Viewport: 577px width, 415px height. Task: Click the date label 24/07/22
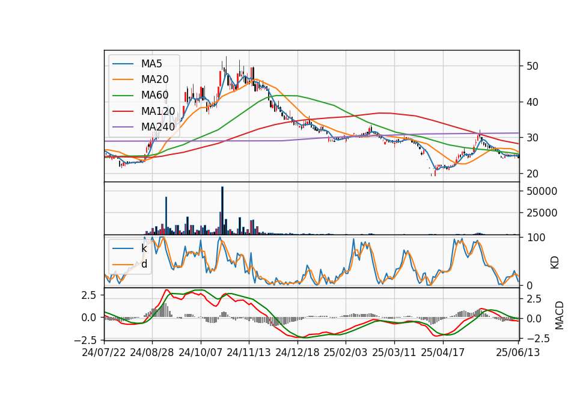[x=104, y=352]
